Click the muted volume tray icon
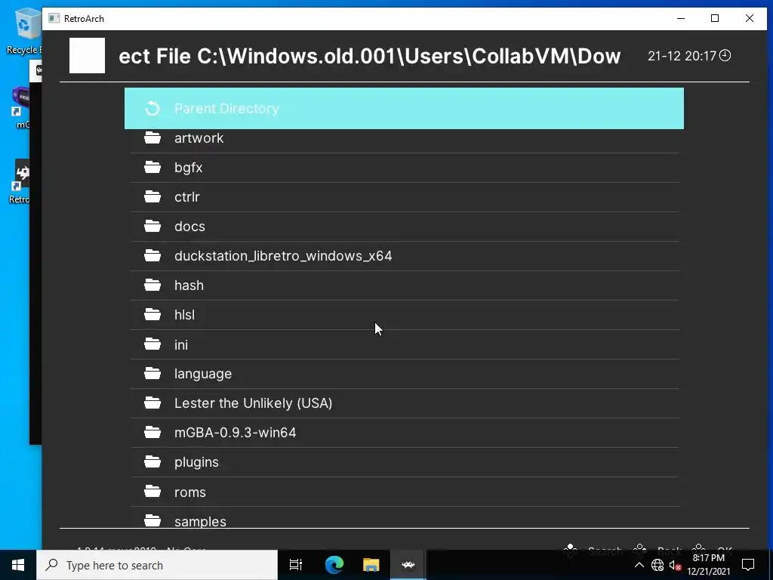 click(x=675, y=565)
